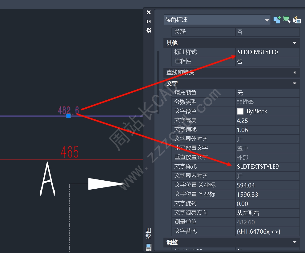Image resolution: width=305 pixels, height=253 pixels.
Task: Collapse the 文字 section
Action: [294, 83]
